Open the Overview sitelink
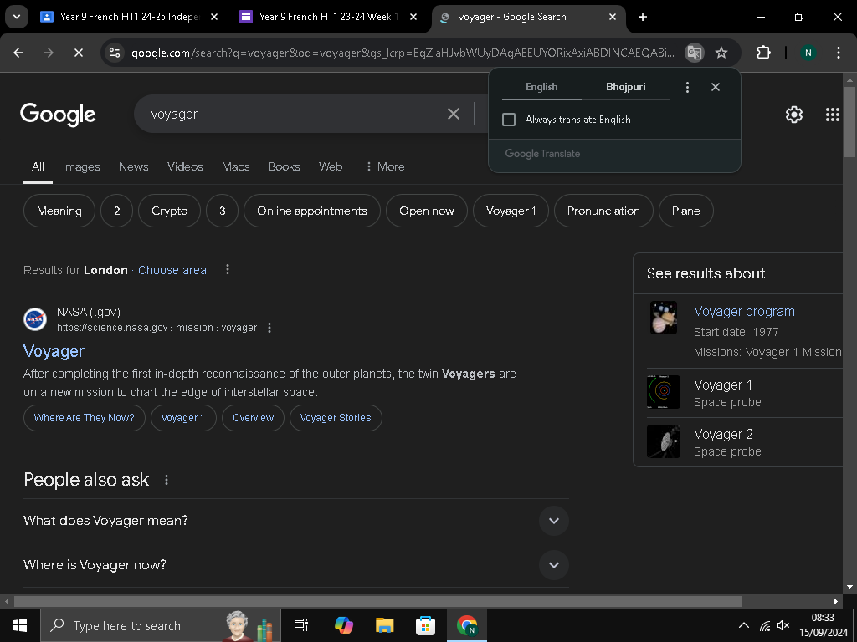 click(253, 418)
